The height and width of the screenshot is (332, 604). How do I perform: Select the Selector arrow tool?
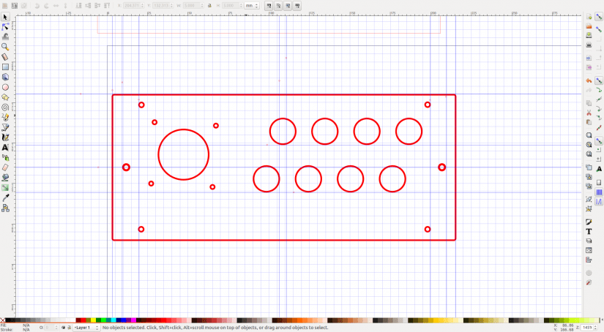[5, 18]
